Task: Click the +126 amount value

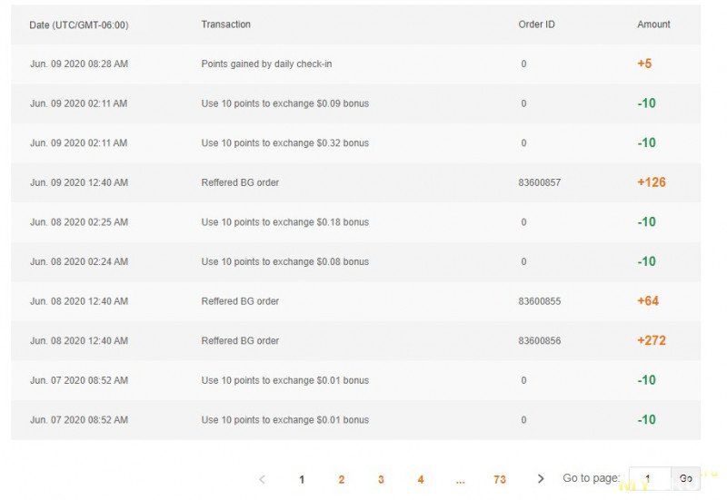Action: (x=651, y=182)
